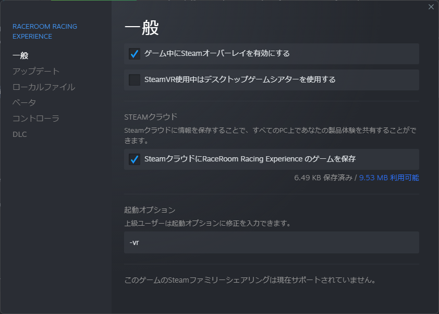Click the ゲーム中にSteamオーバーレイを有効にする label
439x314 pixels.
(217, 53)
